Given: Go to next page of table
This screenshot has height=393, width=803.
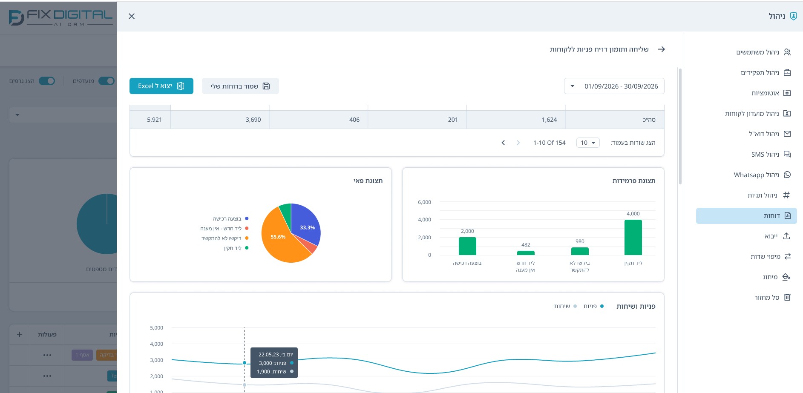Looking at the screenshot, I should [x=503, y=143].
